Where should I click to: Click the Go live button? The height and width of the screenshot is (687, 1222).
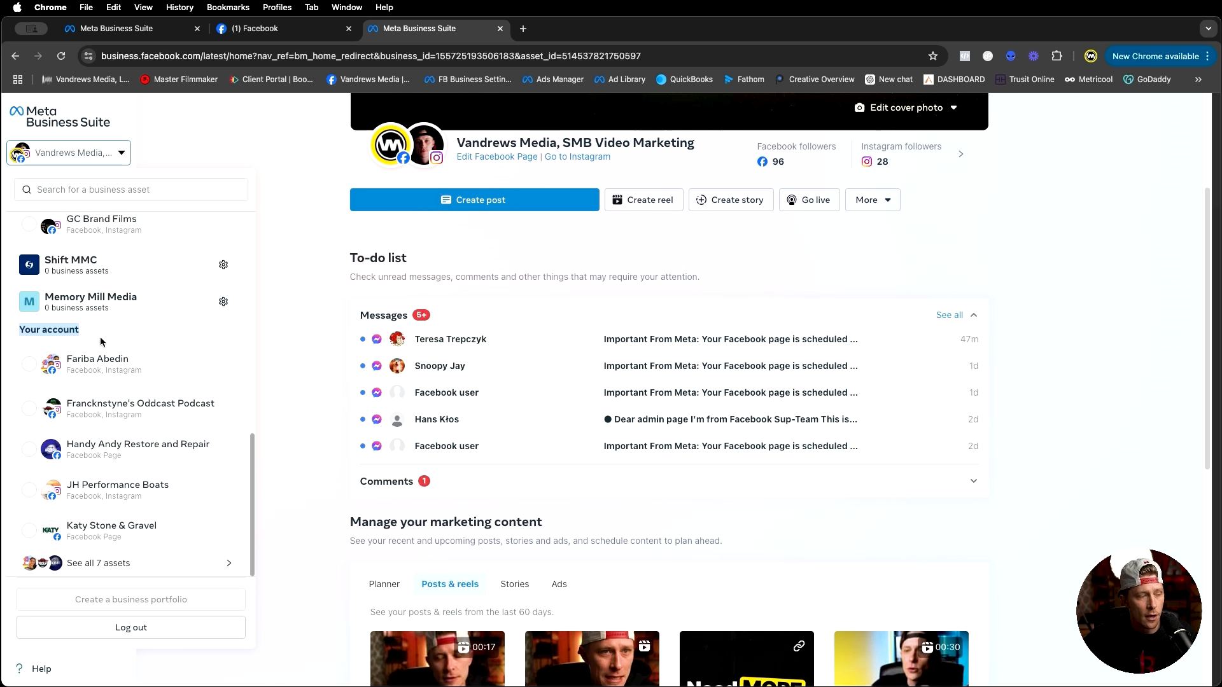pyautogui.click(x=809, y=200)
